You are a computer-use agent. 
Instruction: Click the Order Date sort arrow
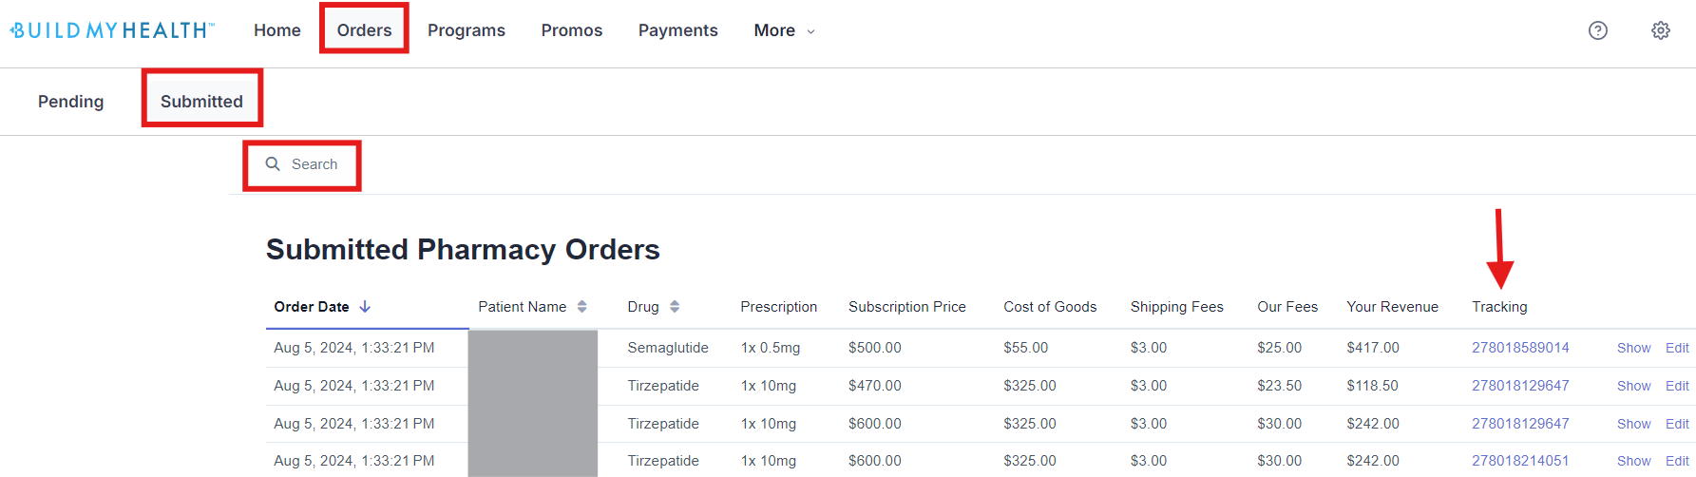[365, 307]
